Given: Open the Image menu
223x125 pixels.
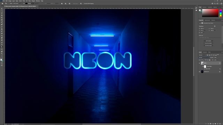Looking at the screenshot, I should [x=10, y=1].
